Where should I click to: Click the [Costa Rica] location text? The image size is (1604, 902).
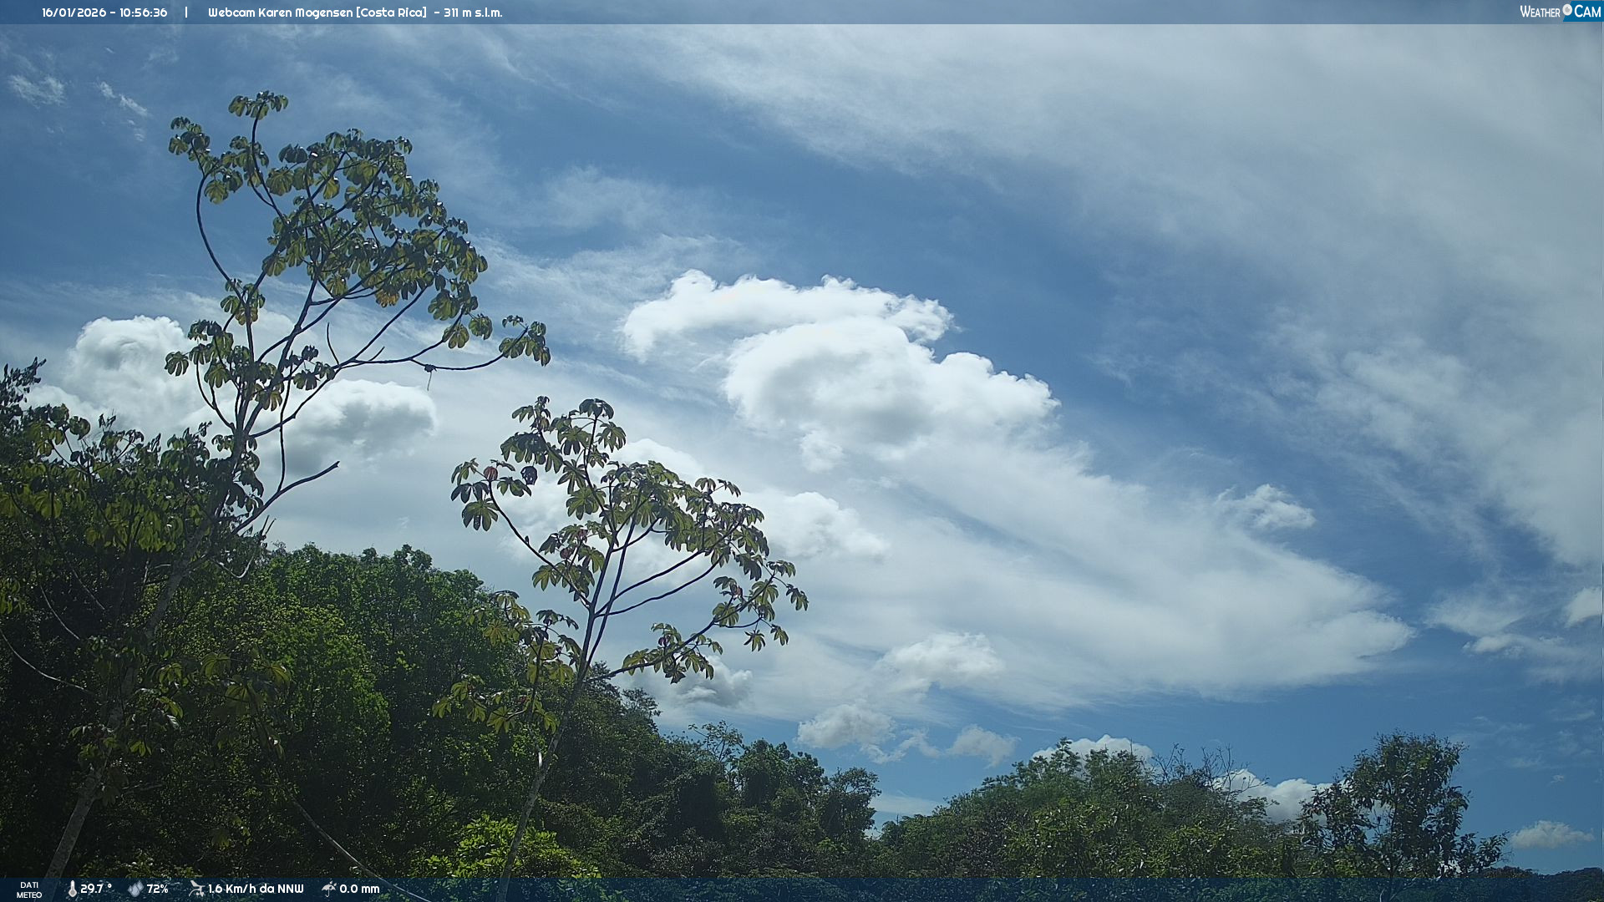pyautogui.click(x=391, y=13)
